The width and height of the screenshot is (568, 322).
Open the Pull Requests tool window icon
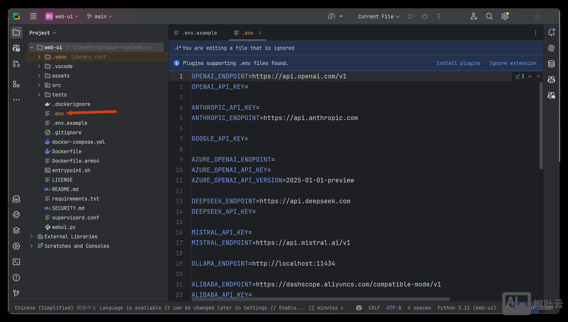tap(16, 64)
